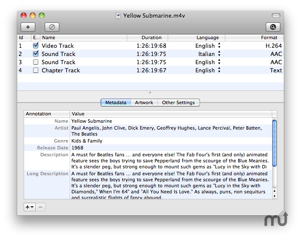
Task: Select the Metadata tab
Action: (x=116, y=102)
